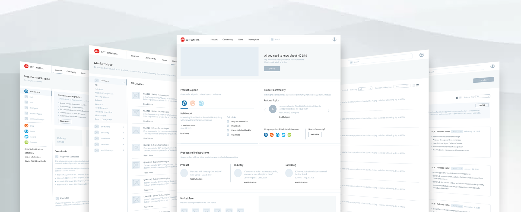This screenshot has width=521, height=212.
Task: Open the Release Year dropdown
Action: 483,96
